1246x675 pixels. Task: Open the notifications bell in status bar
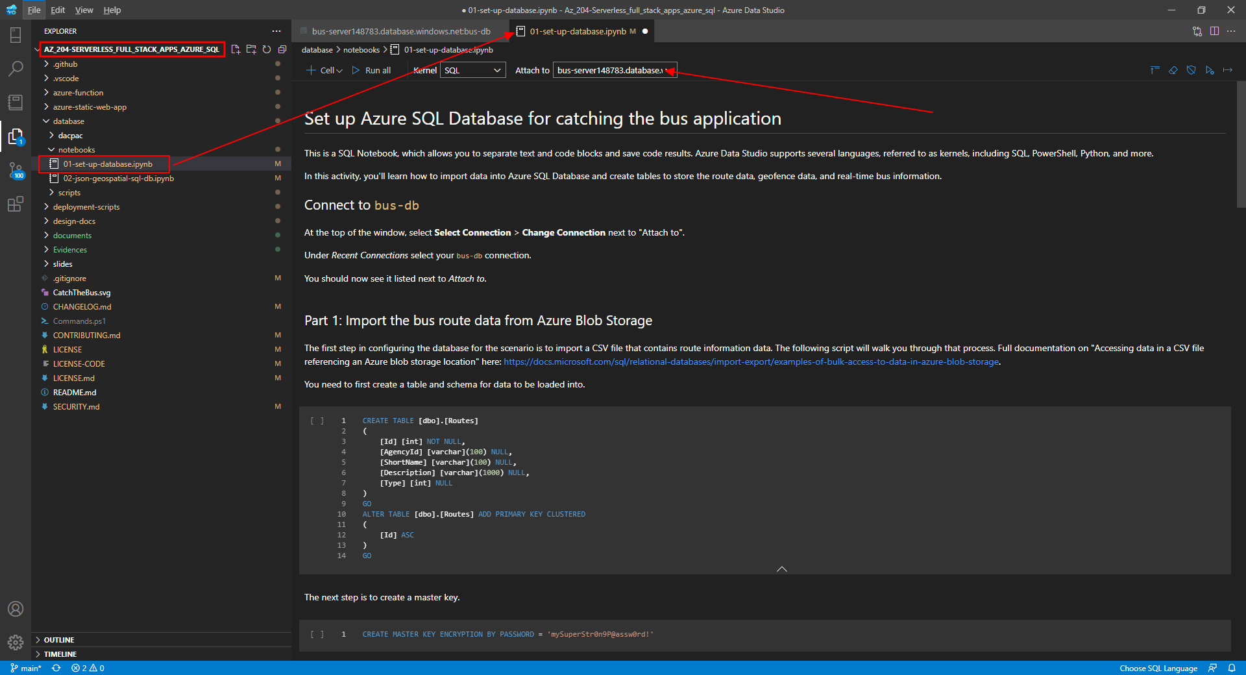tap(1232, 668)
